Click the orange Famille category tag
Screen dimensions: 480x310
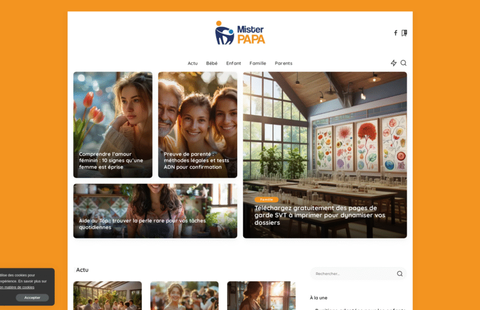pyautogui.click(x=267, y=200)
